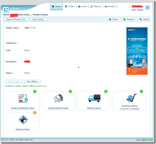
Task: Open the Stores tab
Action: (x=56, y=6)
